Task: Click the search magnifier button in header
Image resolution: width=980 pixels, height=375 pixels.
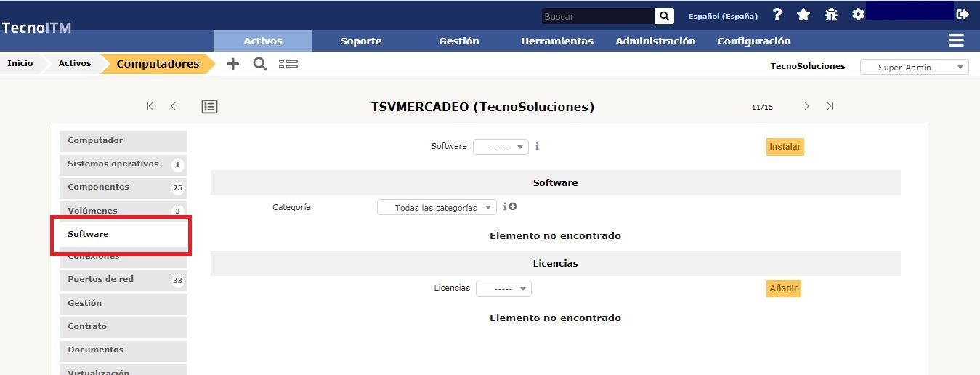Action: pos(664,16)
